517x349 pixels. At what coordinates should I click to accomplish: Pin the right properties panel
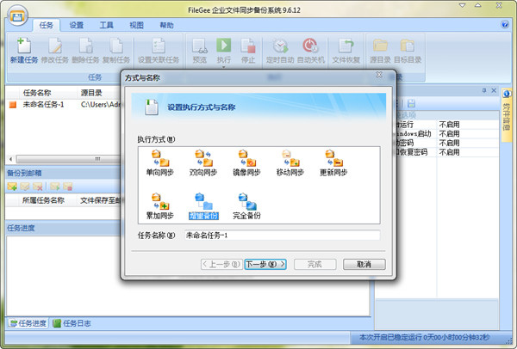pyautogui.click(x=484, y=90)
